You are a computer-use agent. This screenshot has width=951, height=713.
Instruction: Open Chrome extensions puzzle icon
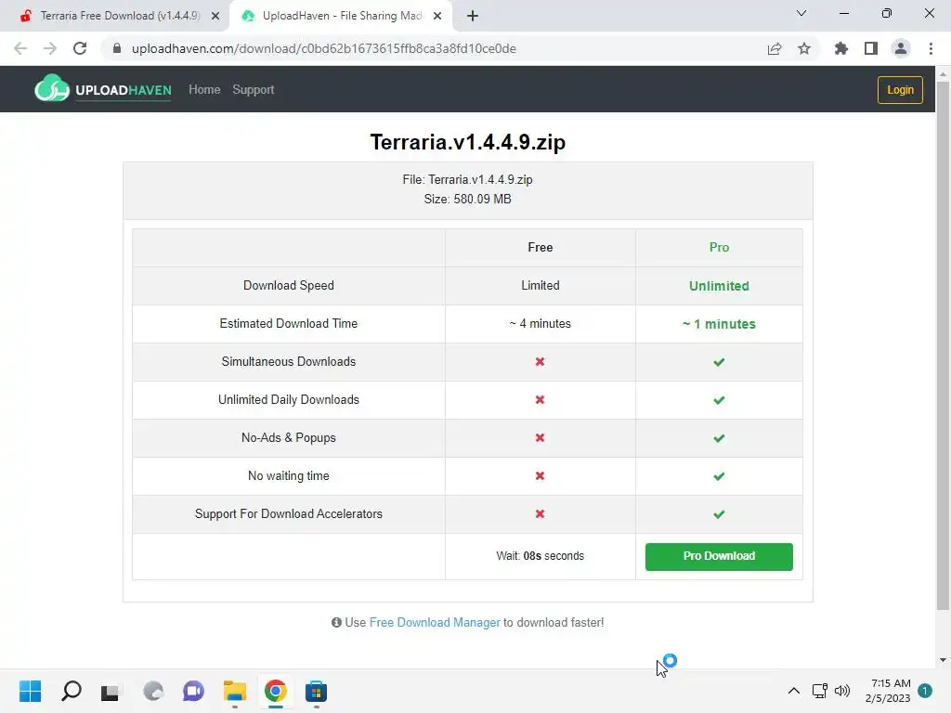click(840, 48)
